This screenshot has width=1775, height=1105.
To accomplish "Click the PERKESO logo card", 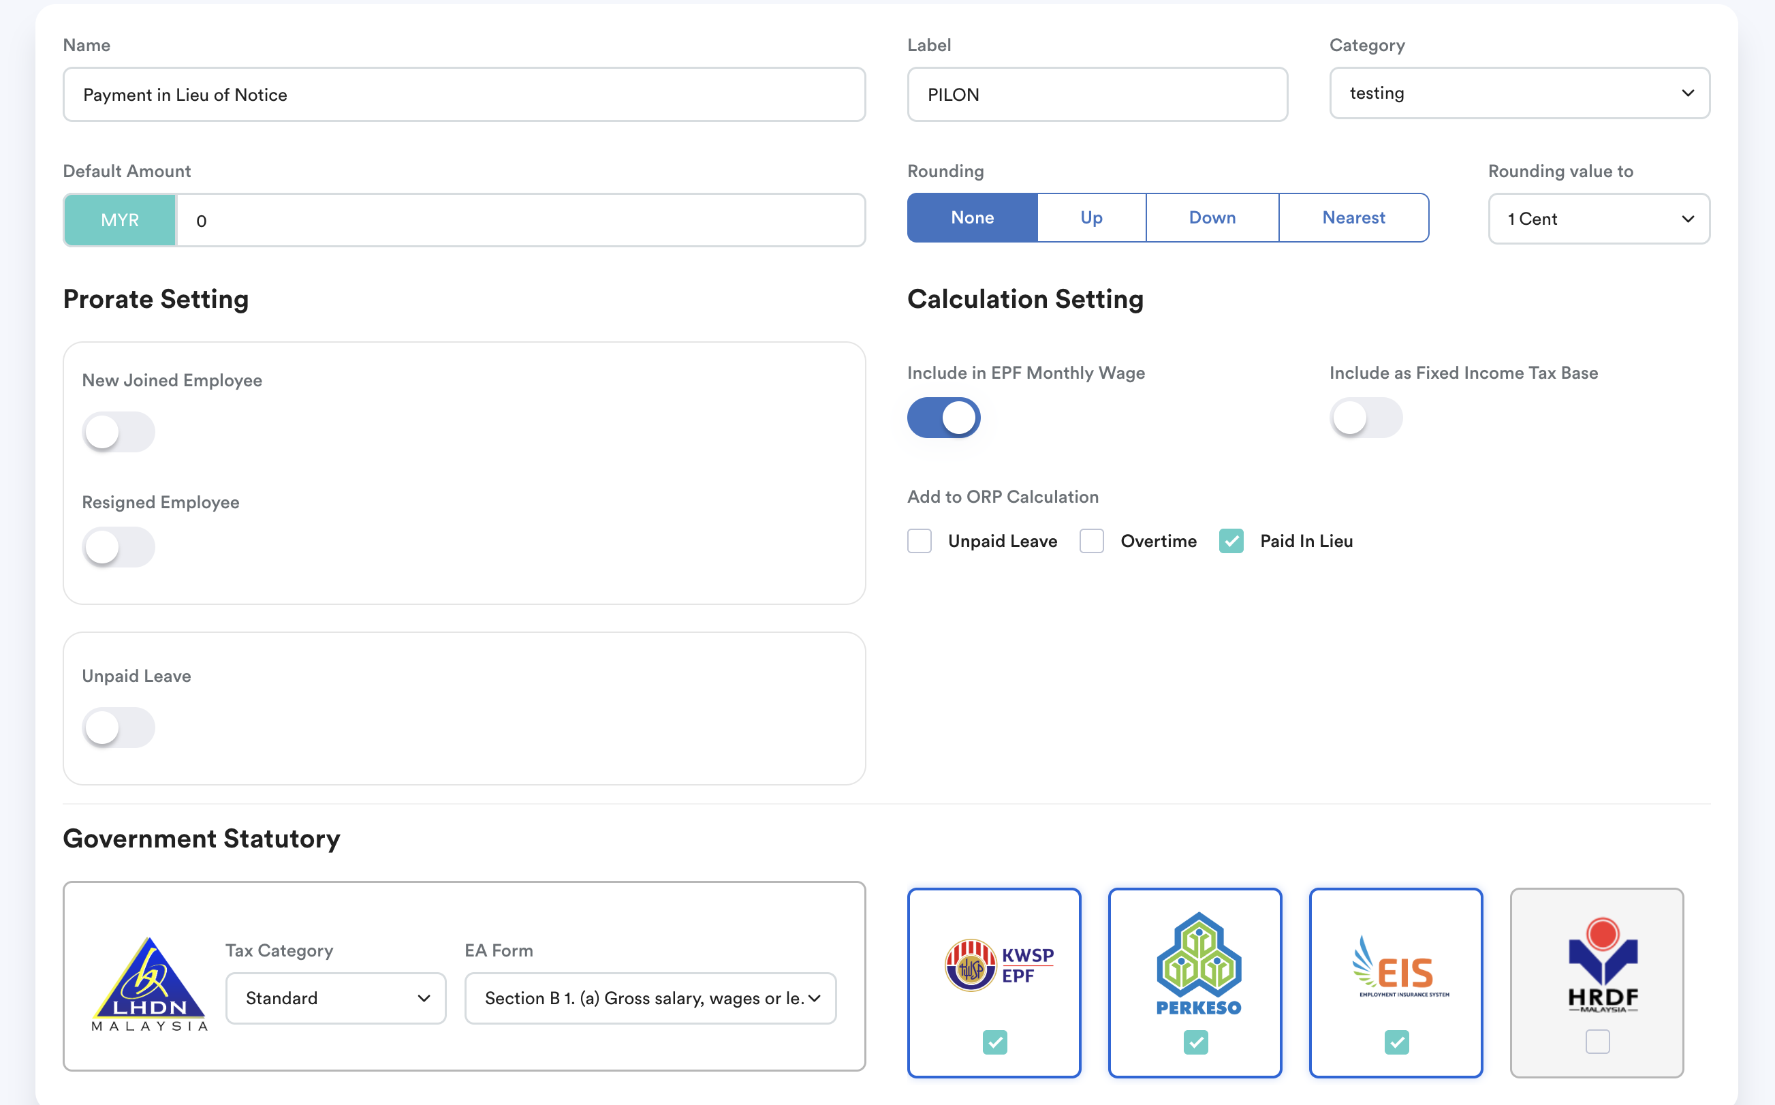I will point(1195,965).
